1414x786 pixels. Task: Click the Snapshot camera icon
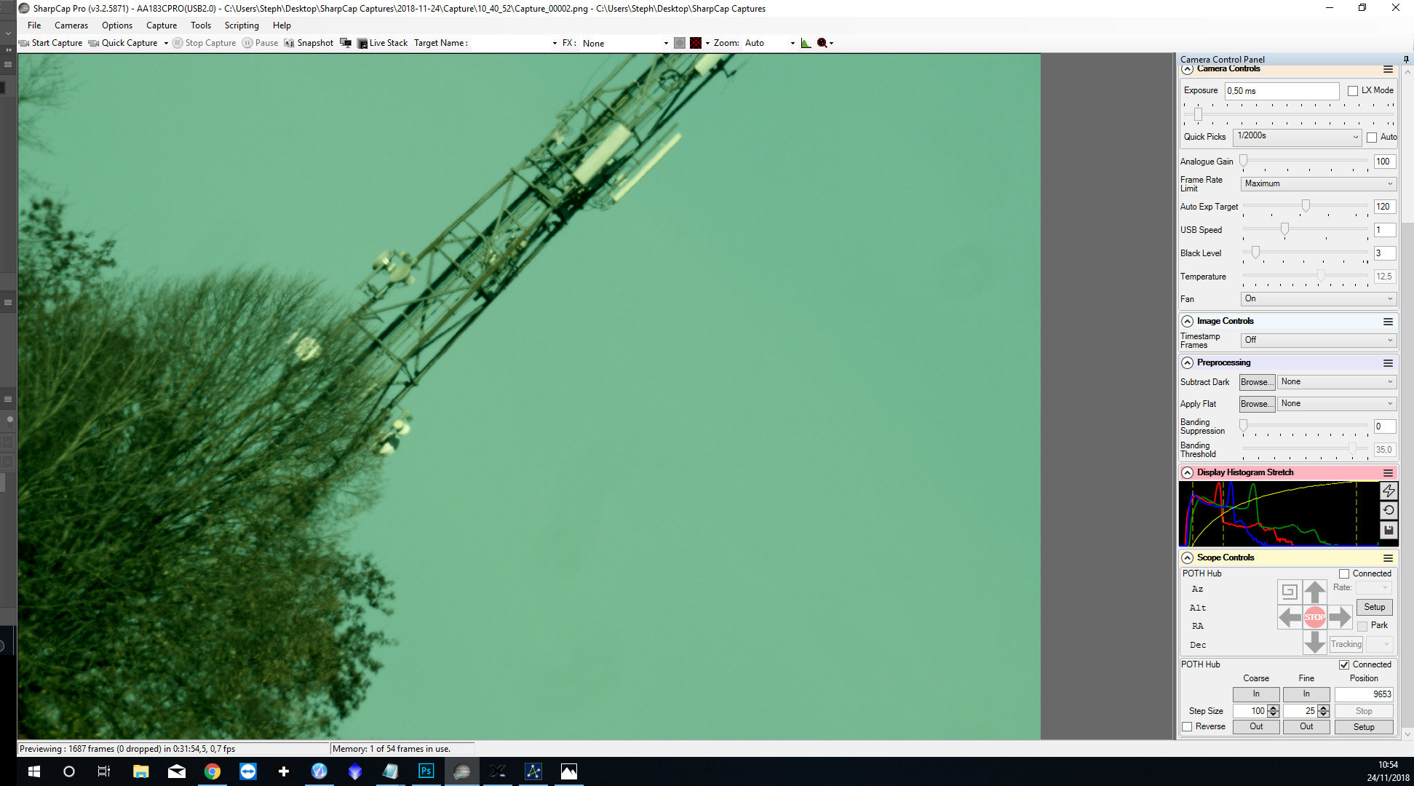[290, 43]
